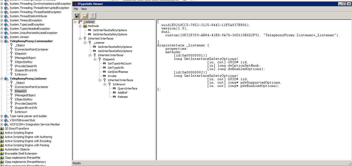
Task: Collapse the root _Listener node in ITypeInfo Viewer
Action: [x=75, y=22]
